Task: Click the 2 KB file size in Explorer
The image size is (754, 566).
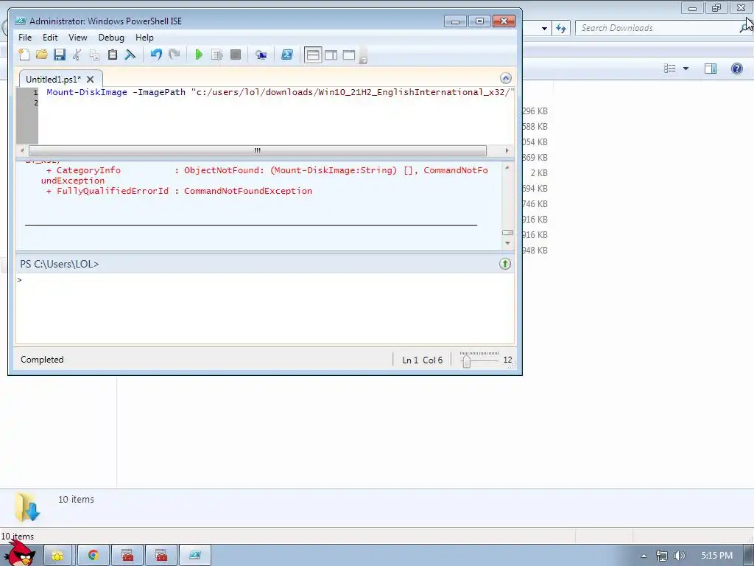Action: click(539, 172)
